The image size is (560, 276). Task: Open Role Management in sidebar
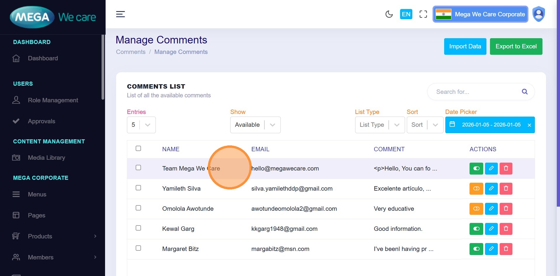(53, 100)
